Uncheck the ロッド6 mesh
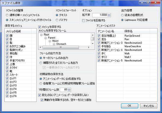Screen dimensions: 162x113 pyautogui.click(x=7, y=96)
